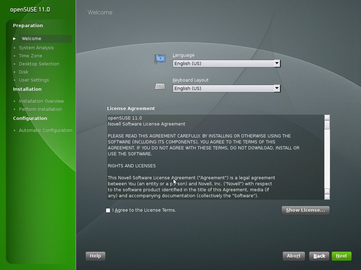Click the language flag icon
Image resolution: width=361 pixels, height=270 pixels.
[x=160, y=59]
